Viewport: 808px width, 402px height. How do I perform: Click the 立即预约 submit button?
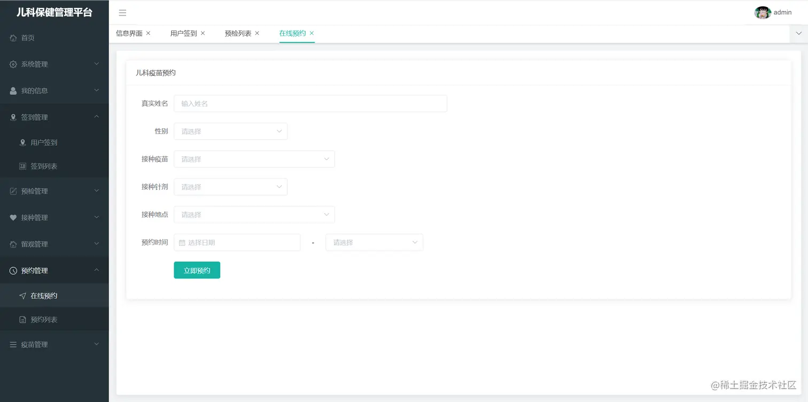(x=197, y=270)
